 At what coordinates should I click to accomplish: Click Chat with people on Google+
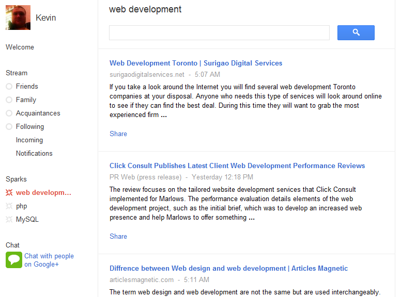pos(49,260)
